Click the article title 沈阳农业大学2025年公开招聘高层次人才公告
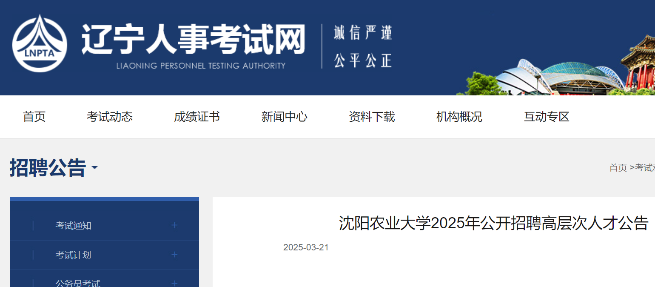The image size is (655, 287). pyautogui.click(x=493, y=223)
